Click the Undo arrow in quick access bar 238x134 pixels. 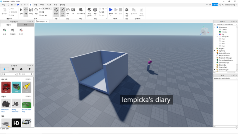[25, 5]
